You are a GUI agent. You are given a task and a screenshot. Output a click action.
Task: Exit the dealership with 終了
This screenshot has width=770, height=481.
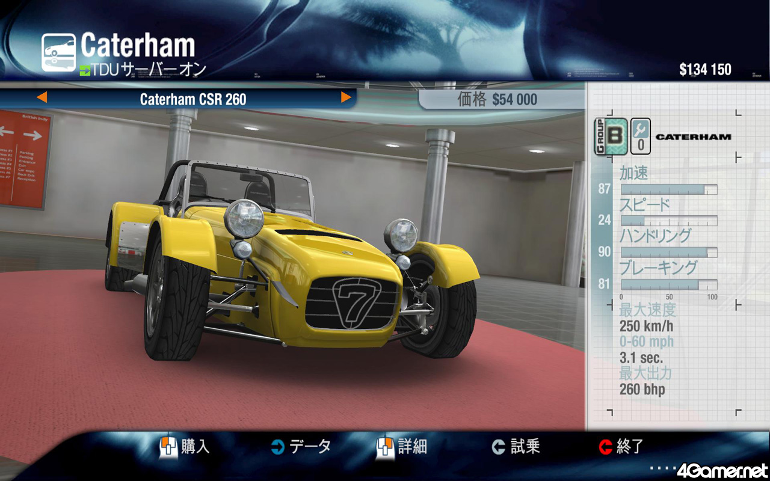pos(621,447)
